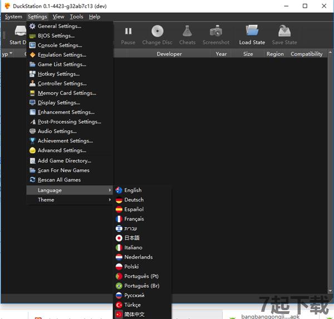Click the toolbar drag handle grip
The width and height of the screenshot is (334, 319).
(x=4, y=35)
